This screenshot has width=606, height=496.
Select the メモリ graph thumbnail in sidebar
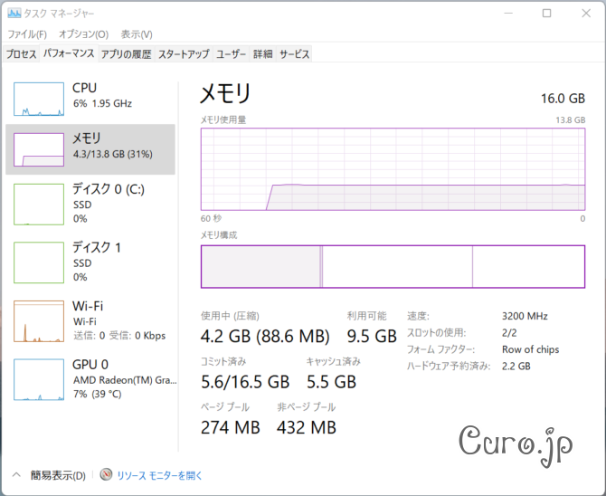(38, 149)
